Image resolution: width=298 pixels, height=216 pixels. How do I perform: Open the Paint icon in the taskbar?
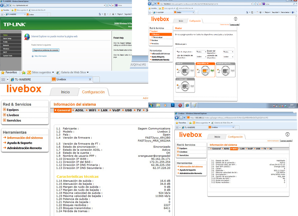[x=195, y=105]
